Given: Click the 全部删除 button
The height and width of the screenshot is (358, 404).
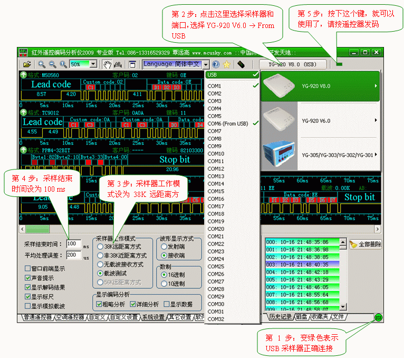Looking at the screenshot, I should click(365, 244).
